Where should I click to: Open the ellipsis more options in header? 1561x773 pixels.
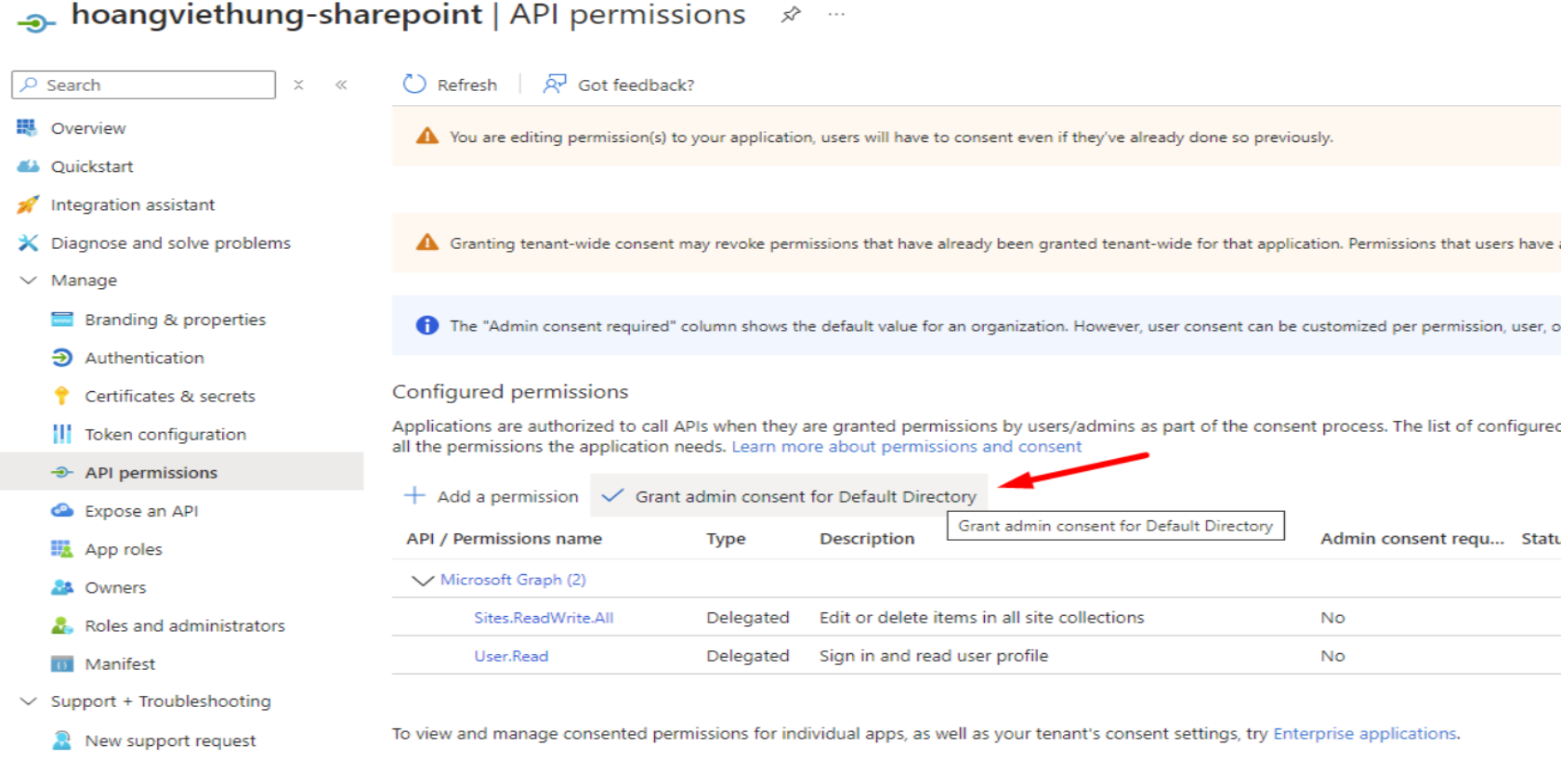[x=836, y=15]
